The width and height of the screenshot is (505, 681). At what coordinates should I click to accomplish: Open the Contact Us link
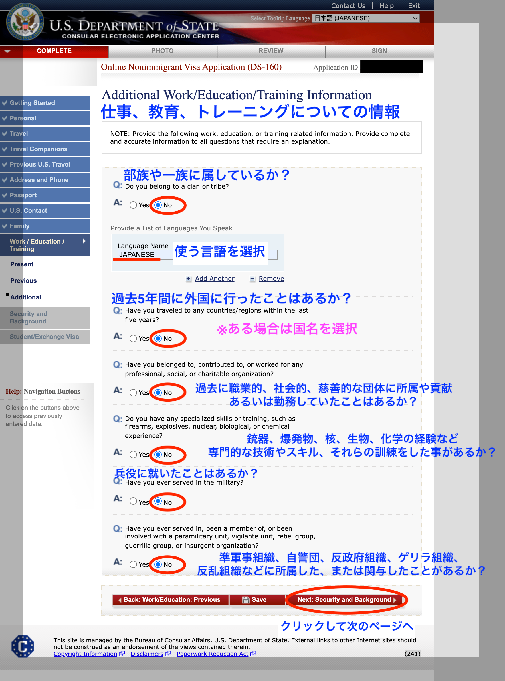point(348,6)
